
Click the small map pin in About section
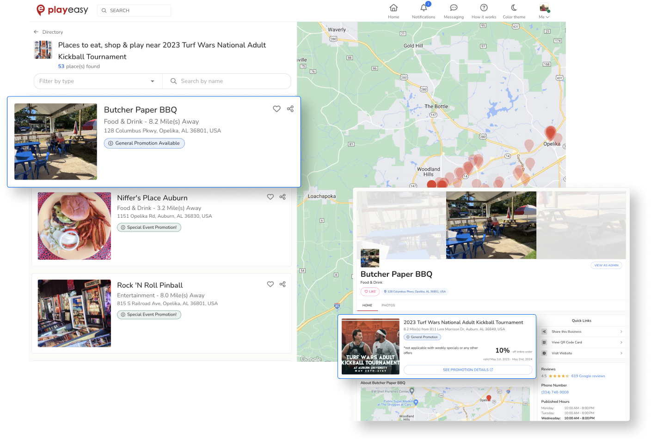point(489,398)
